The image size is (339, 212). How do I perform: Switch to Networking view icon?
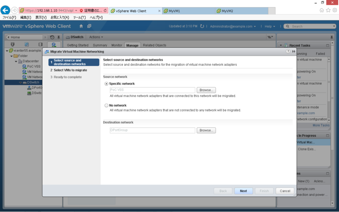tap(54, 45)
